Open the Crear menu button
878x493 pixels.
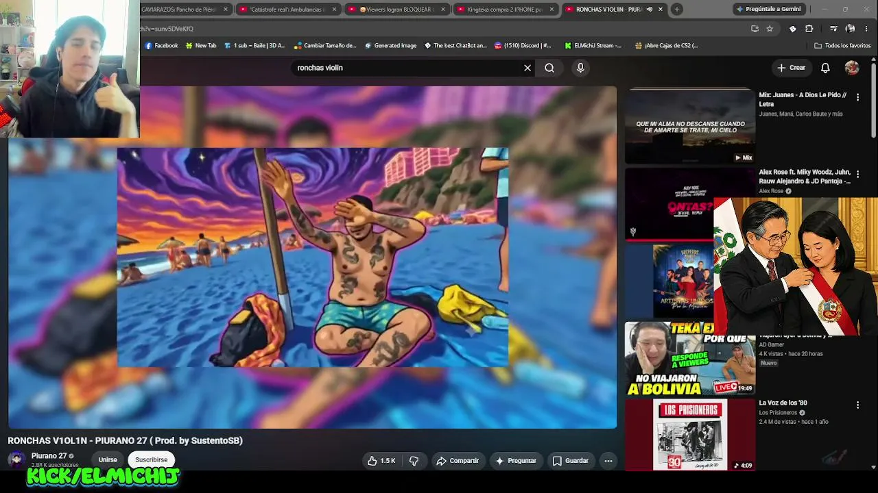[x=791, y=68]
